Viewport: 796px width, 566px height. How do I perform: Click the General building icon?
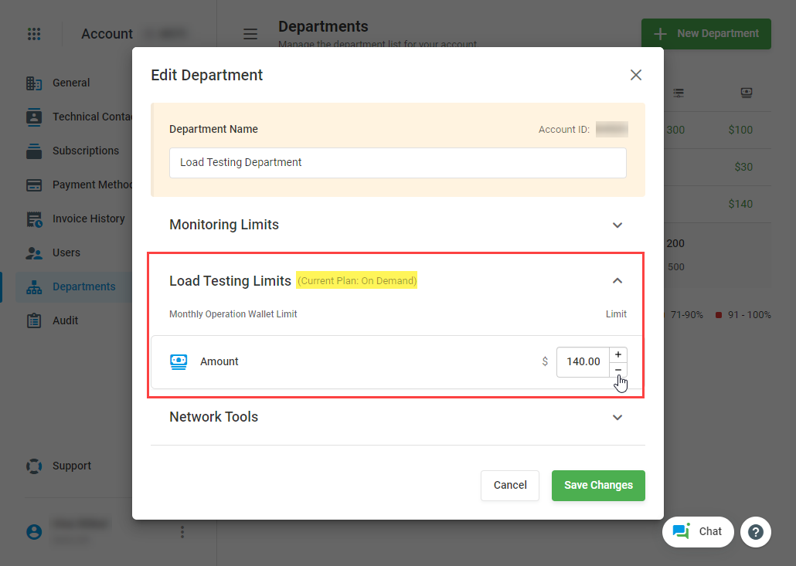point(34,83)
